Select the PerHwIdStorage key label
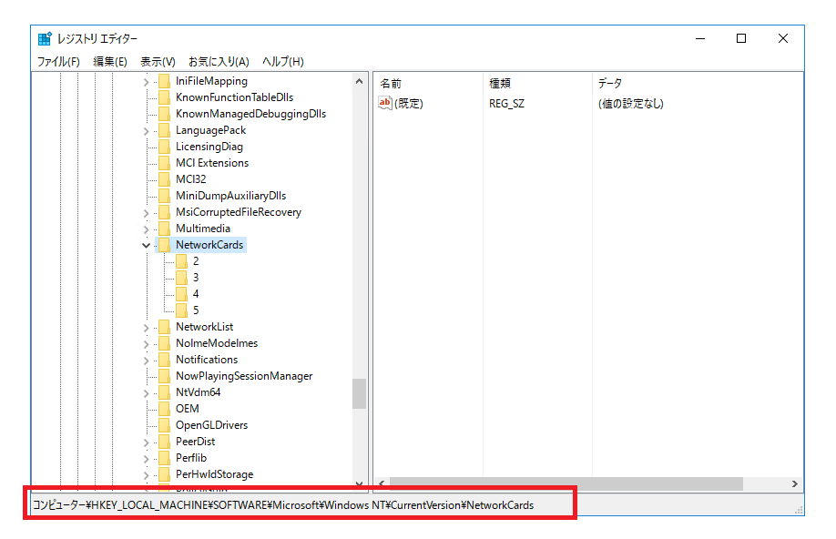Screen dimensions: 836x539 (x=214, y=474)
